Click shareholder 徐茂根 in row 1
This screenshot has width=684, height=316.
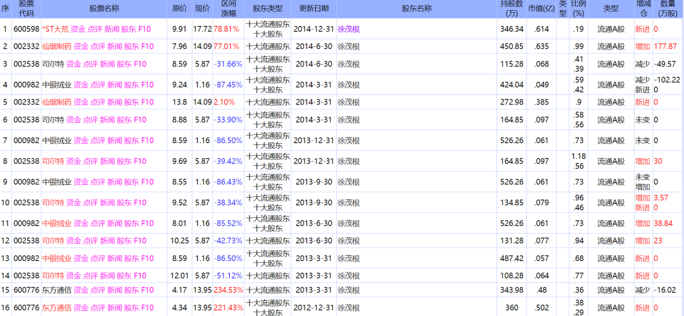348,29
